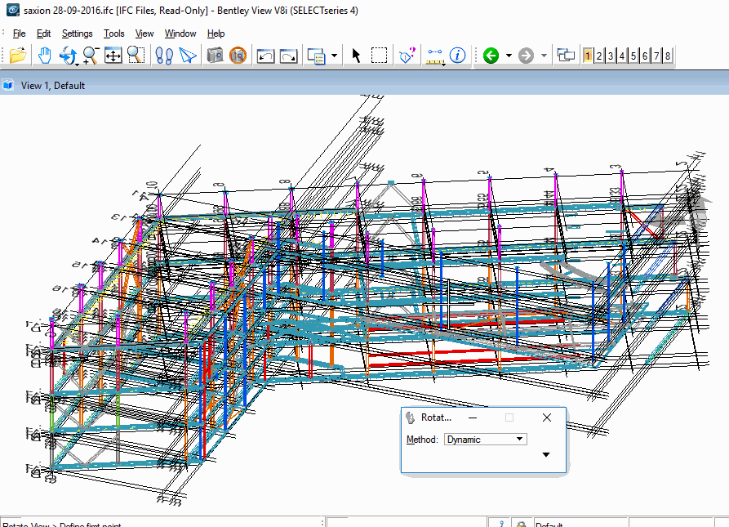Activate the Walk footprints tool

tap(164, 56)
